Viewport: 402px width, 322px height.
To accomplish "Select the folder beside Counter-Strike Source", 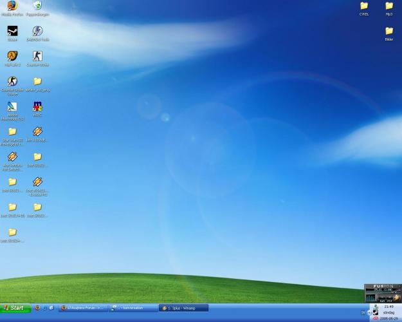I will tap(37, 84).
